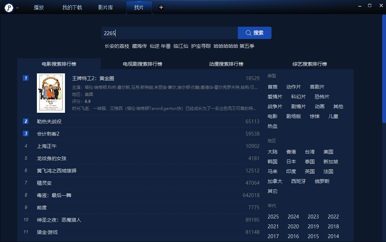
Task: Switch to the 影片库 tab
Action: [x=105, y=7]
